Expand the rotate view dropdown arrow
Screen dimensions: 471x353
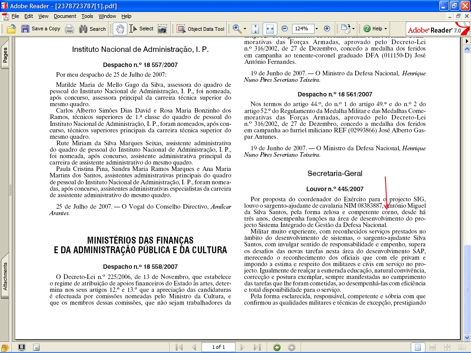(354, 29)
